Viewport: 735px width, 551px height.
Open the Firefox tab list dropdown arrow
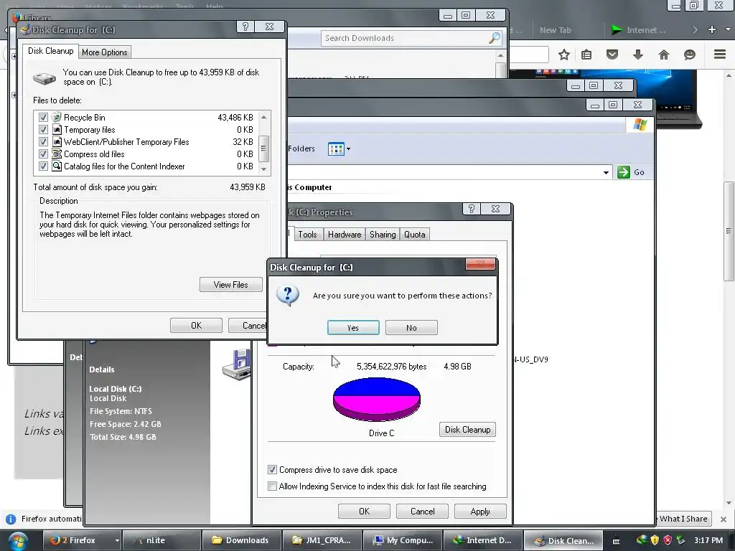[x=728, y=29]
